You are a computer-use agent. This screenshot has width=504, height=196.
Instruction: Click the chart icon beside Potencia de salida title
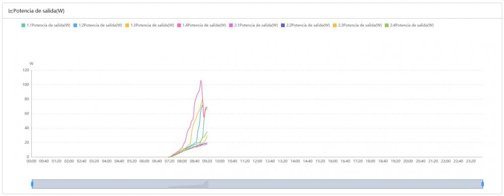[11, 11]
